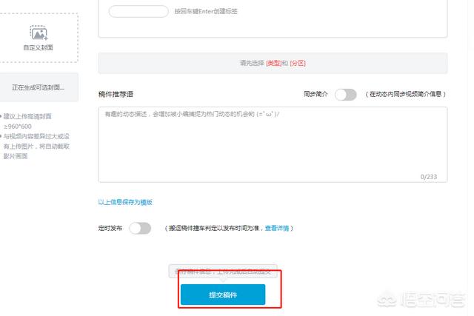Toggle the 同步简介 switch
Image resolution: width=474 pixels, height=316 pixels.
[346, 94]
